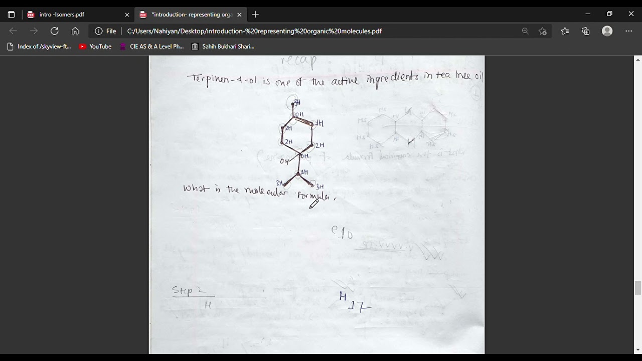Click the scrollbar up arrow
This screenshot has width=642, height=361.
pyautogui.click(x=638, y=60)
